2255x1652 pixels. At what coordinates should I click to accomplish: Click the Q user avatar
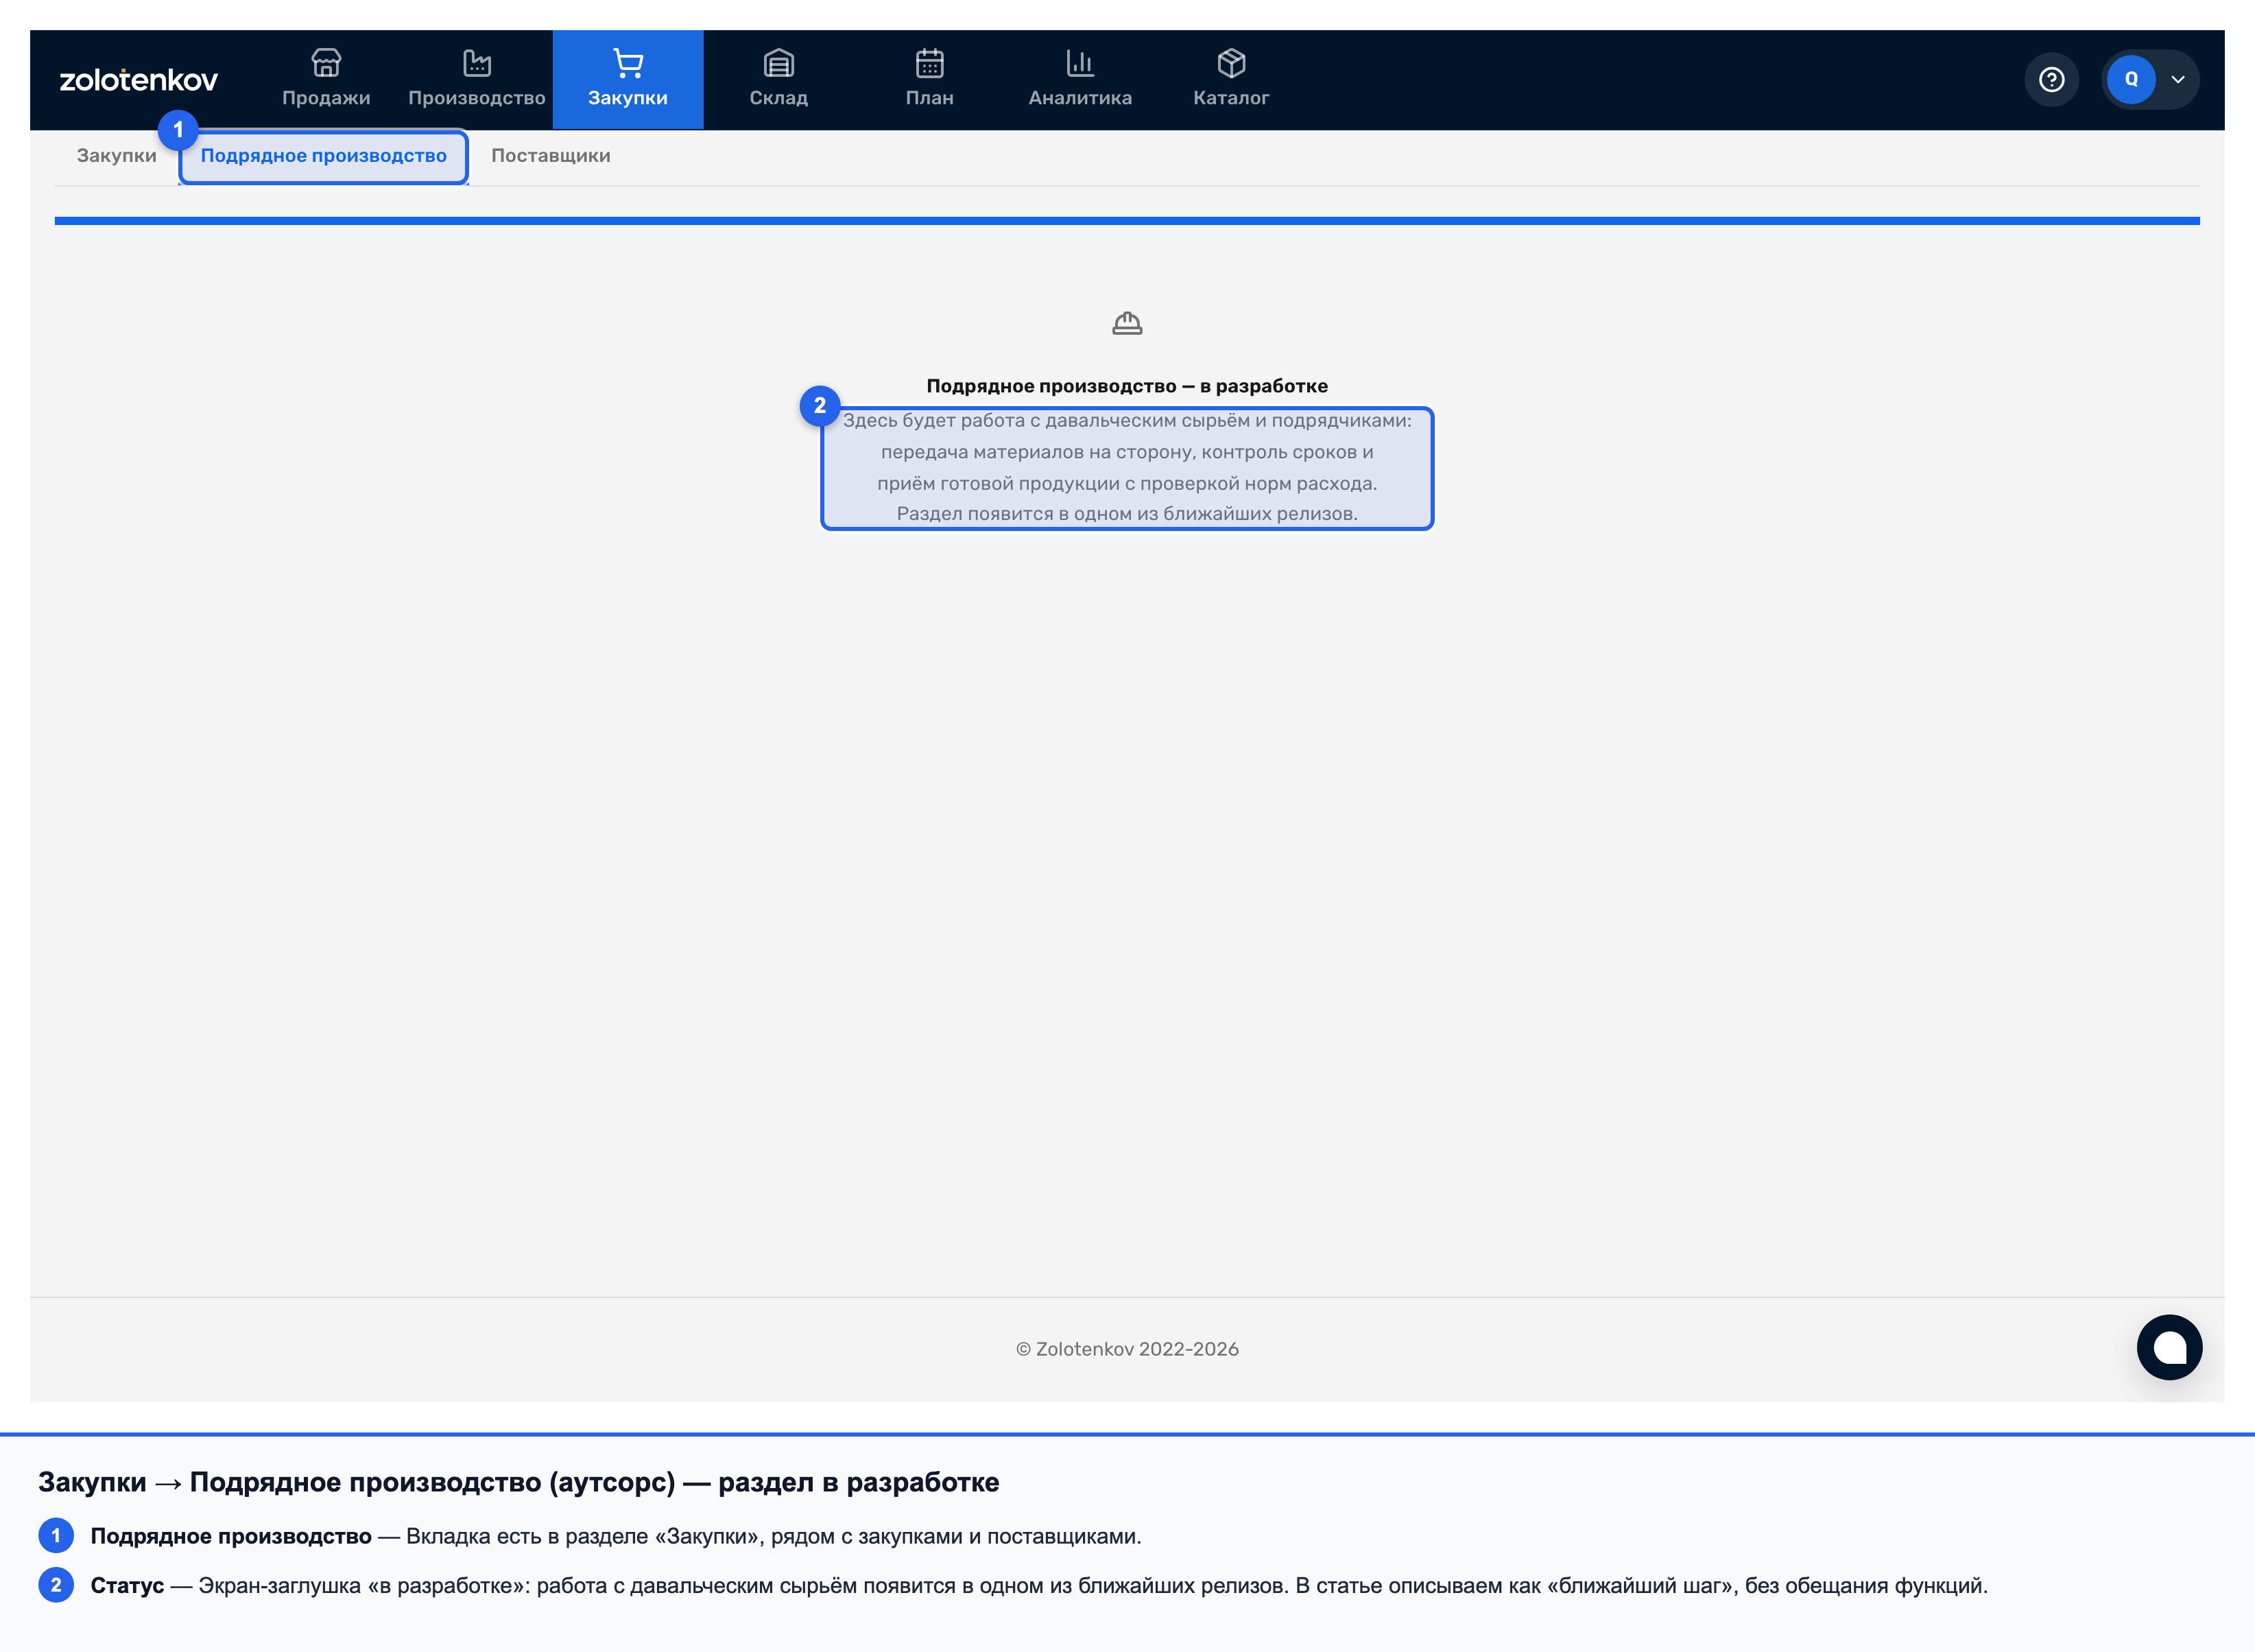[2131, 80]
